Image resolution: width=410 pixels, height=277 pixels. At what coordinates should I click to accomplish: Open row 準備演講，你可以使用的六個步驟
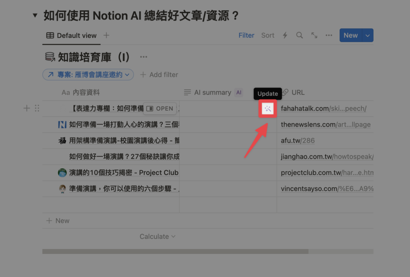124,189
